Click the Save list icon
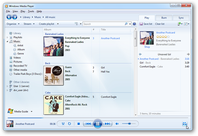The width and height of the screenshot is (198, 136). pyautogui.click(x=141, y=24)
